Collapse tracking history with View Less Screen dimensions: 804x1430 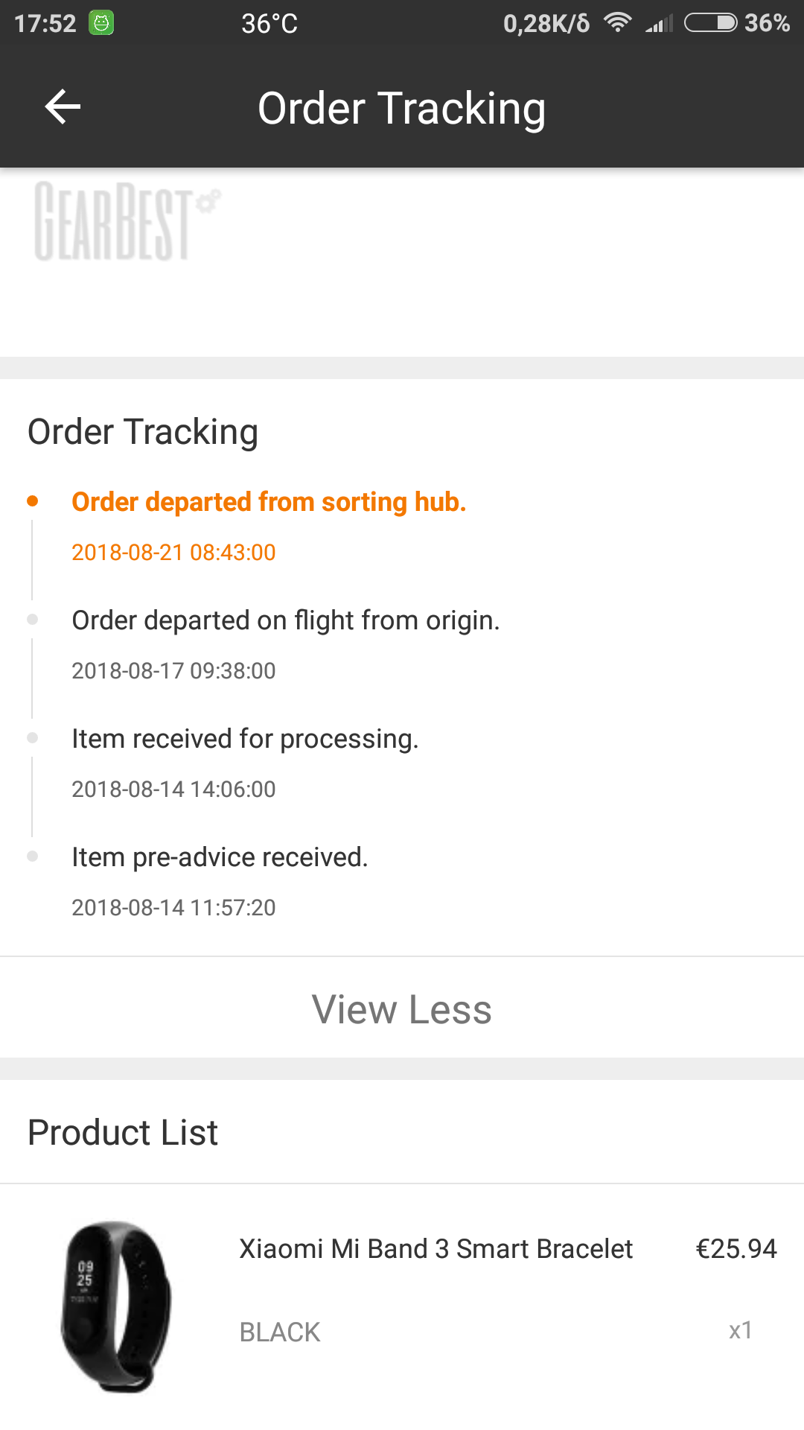402,1009
